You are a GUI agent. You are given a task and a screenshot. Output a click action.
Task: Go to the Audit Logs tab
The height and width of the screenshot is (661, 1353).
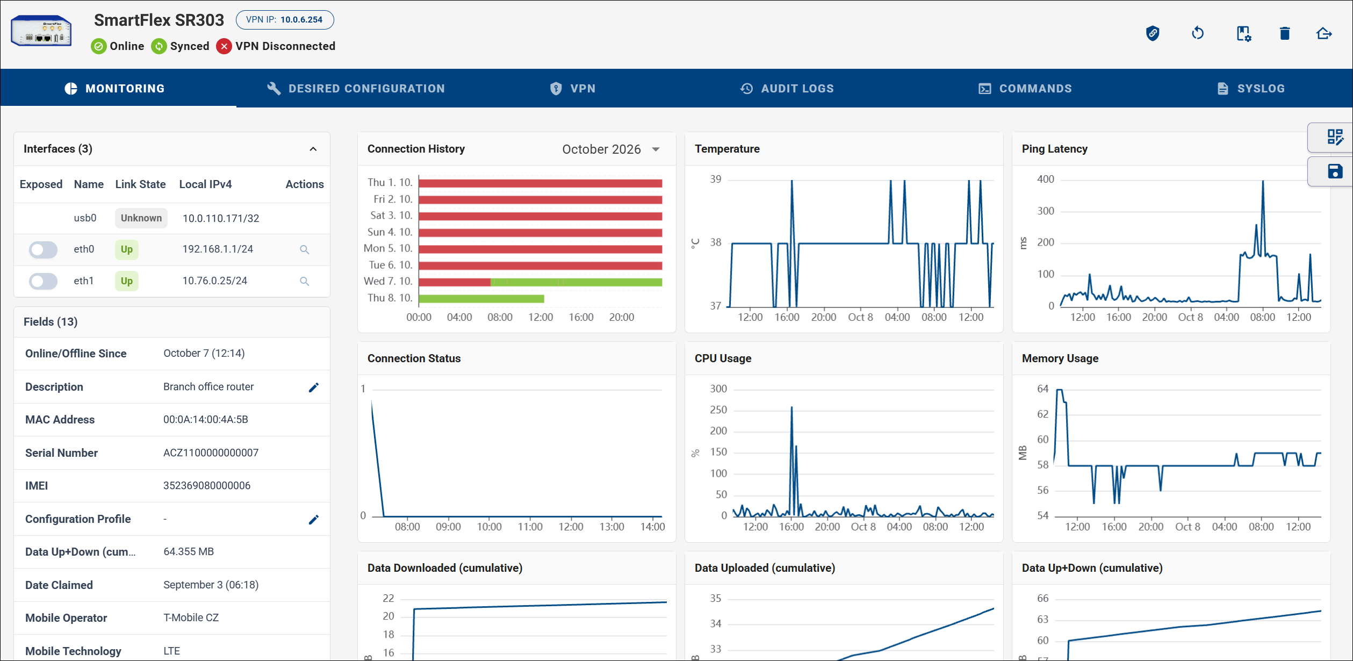tap(787, 89)
